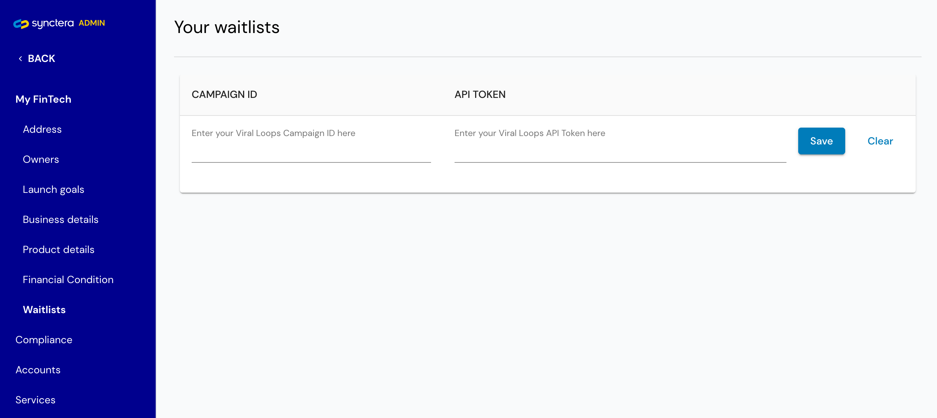Navigate to Launch goals
Screen dimensions: 937x418
tap(54, 190)
